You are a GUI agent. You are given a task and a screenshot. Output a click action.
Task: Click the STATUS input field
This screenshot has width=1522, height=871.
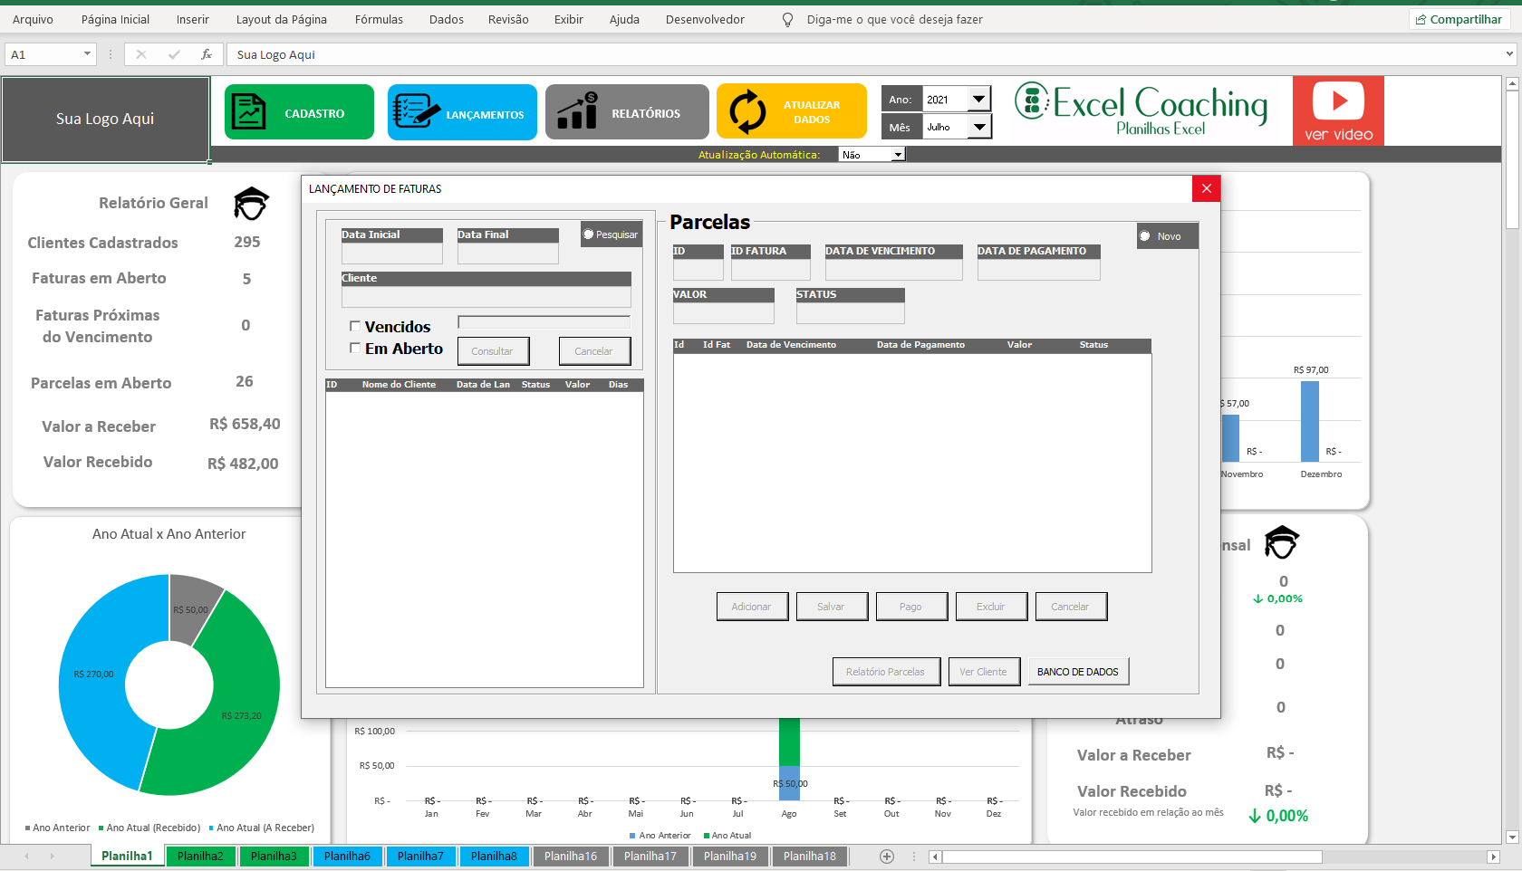pyautogui.click(x=850, y=312)
